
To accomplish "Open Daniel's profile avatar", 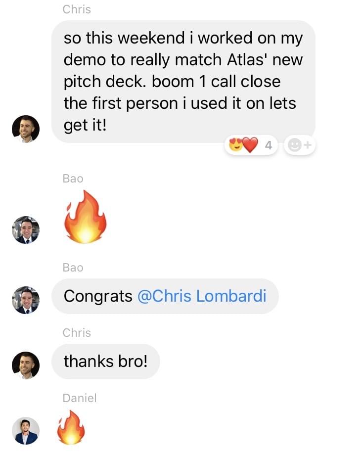I will [x=26, y=431].
